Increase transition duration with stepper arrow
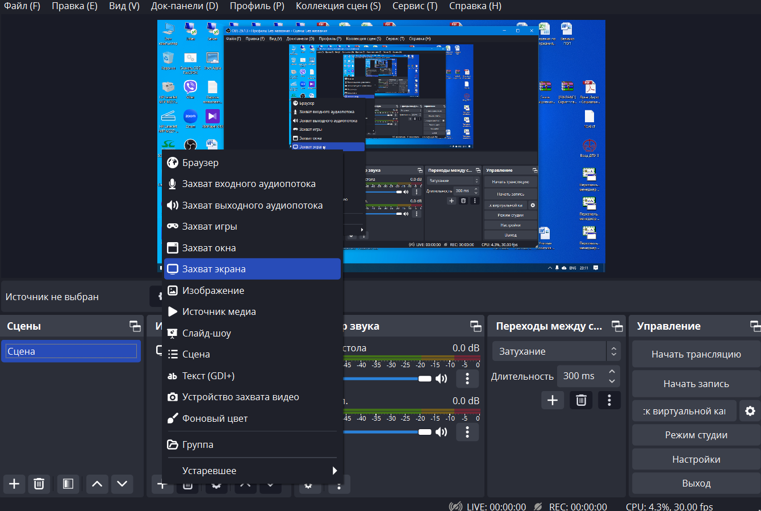 pos(612,371)
